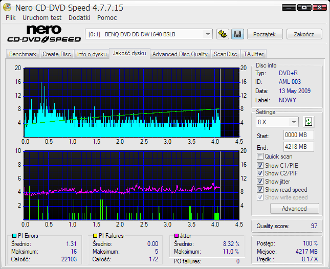Click PI Errors total value 22103
330x269 pixels.
click(x=69, y=259)
